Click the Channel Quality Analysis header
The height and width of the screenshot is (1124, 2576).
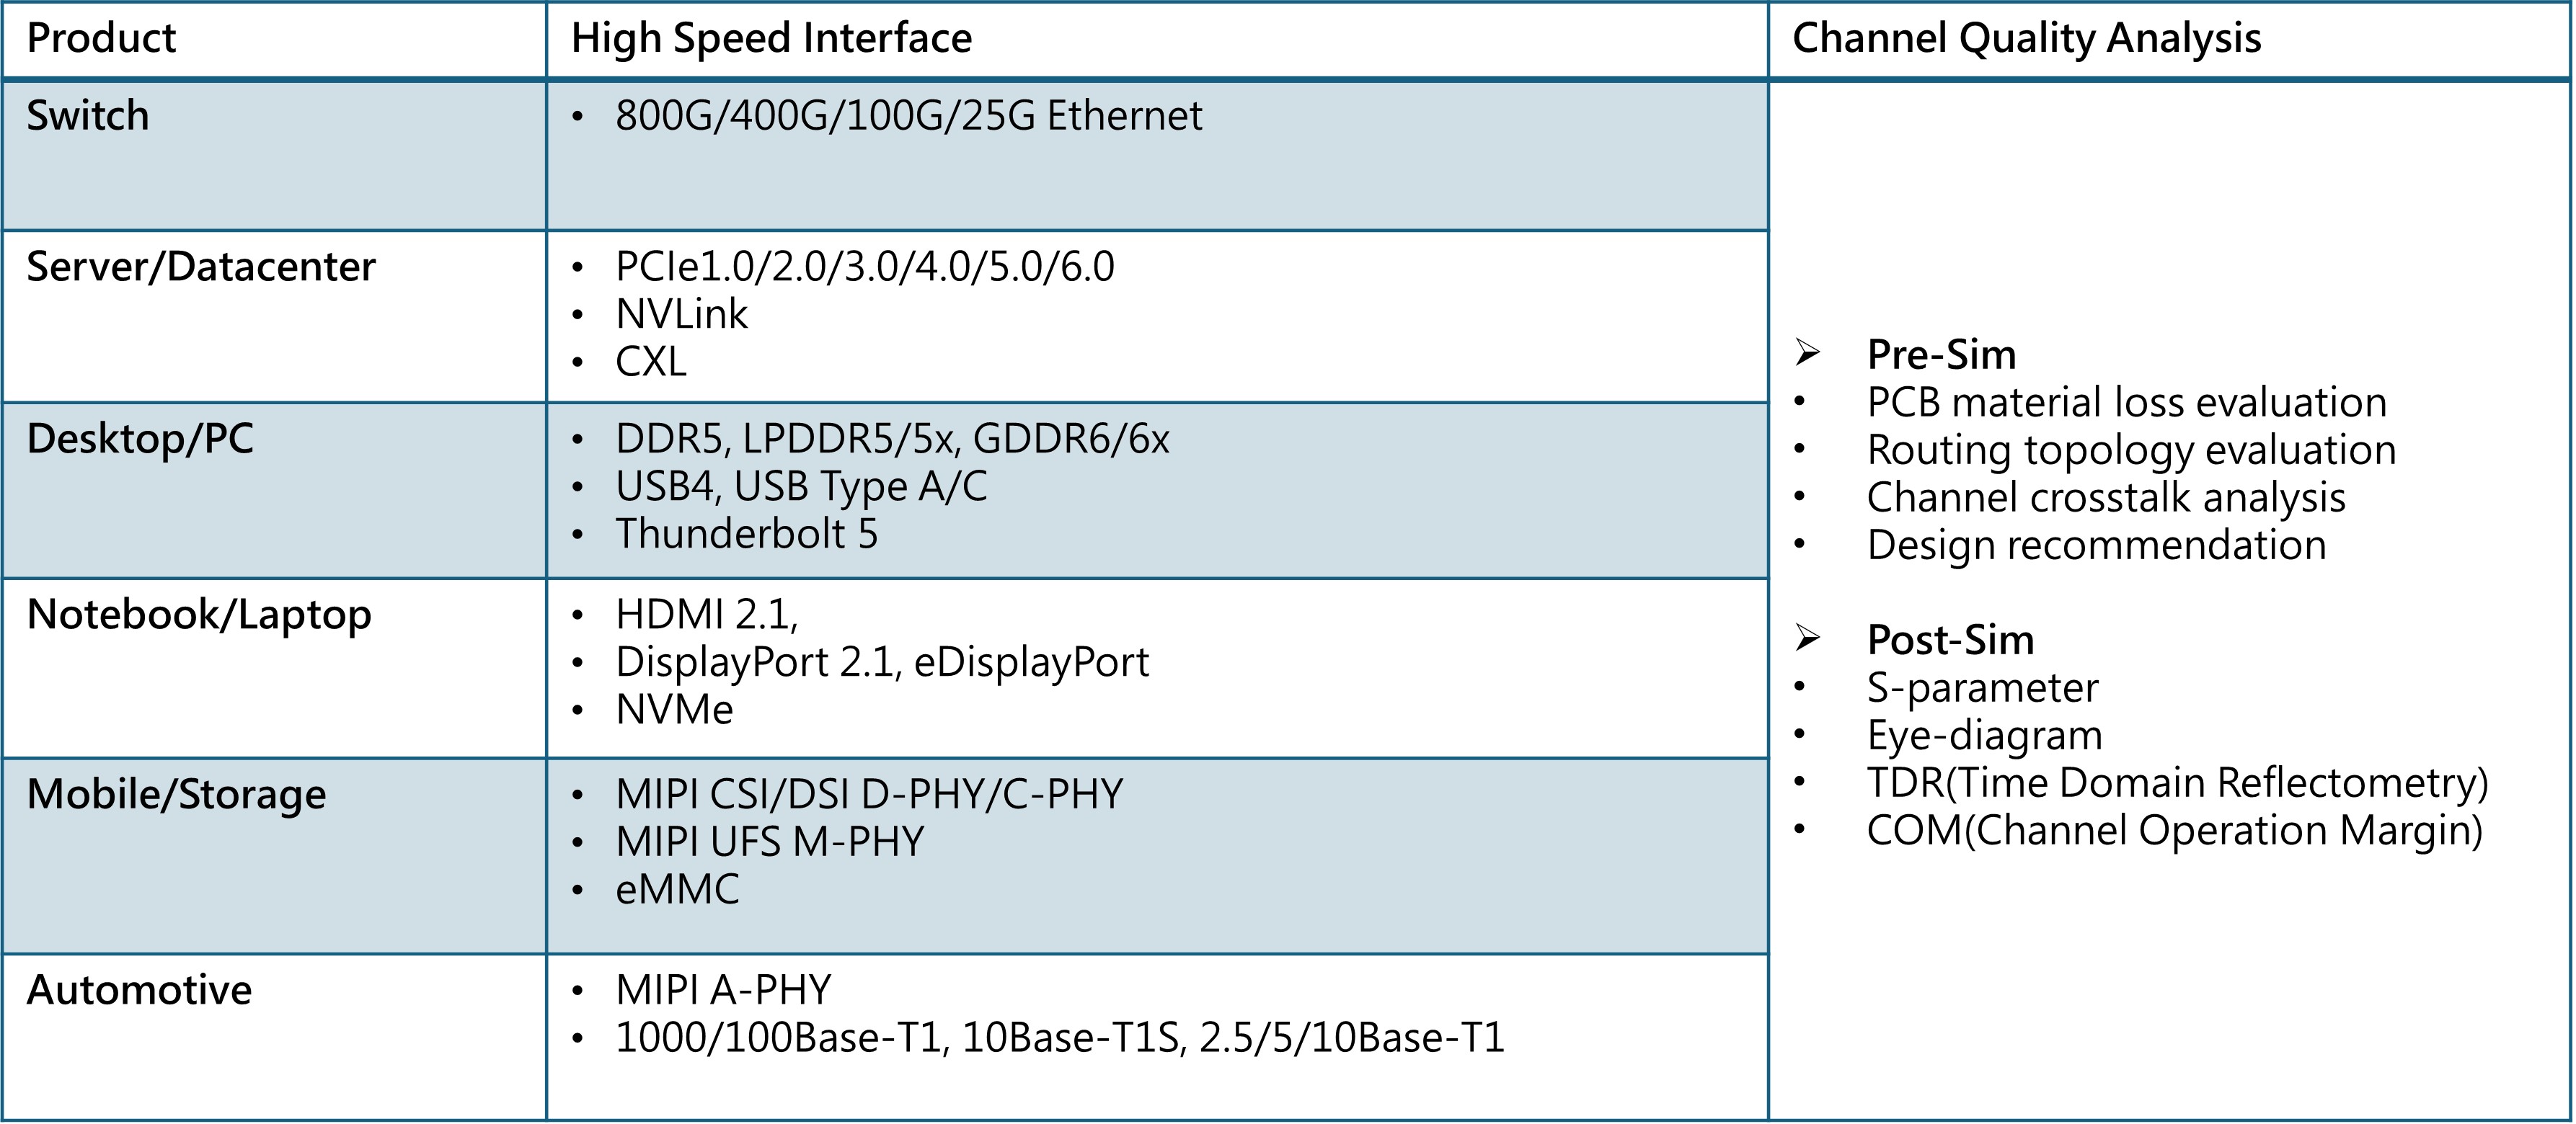pos(2026,38)
